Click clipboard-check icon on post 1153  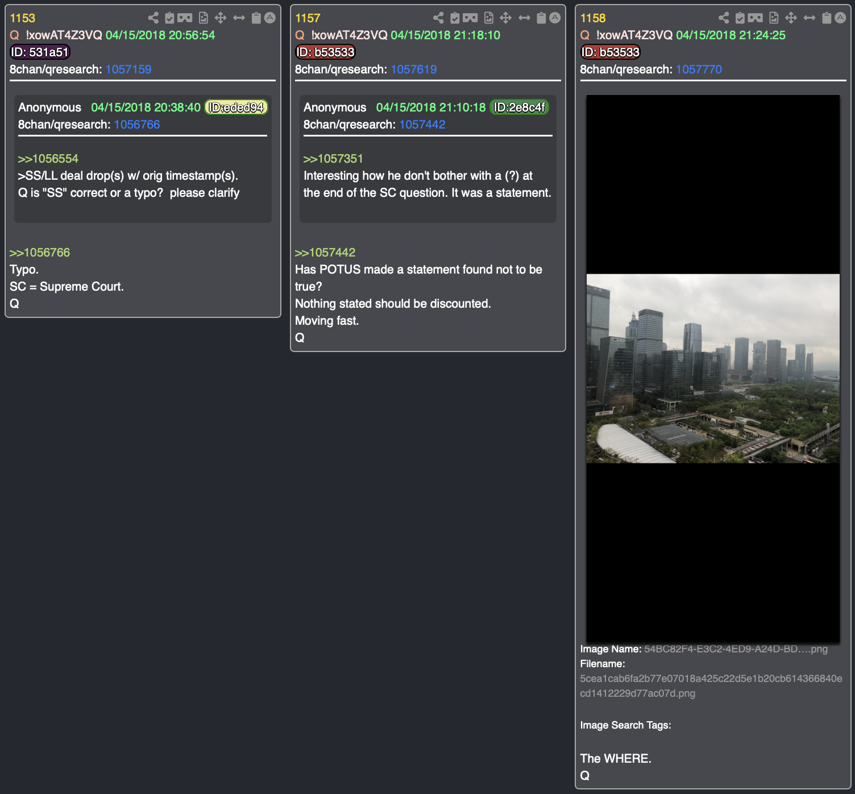[169, 18]
